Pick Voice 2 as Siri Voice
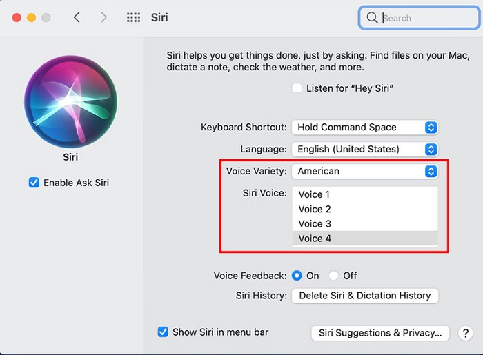Screen dimensions: 483x355 [x=315, y=209]
